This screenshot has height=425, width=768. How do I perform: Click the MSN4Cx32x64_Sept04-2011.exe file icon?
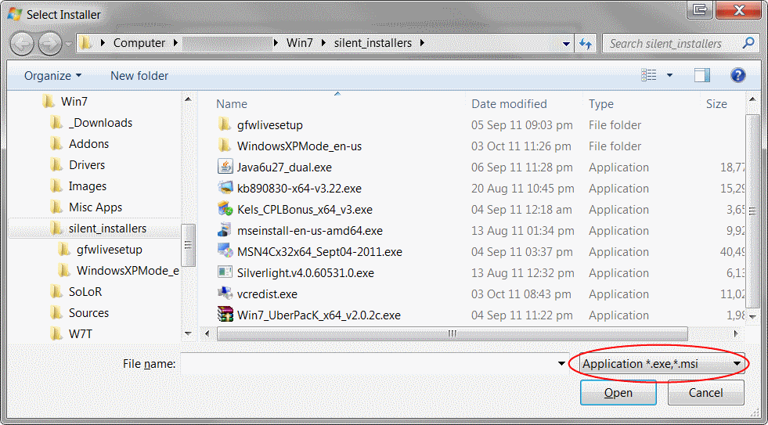225,251
